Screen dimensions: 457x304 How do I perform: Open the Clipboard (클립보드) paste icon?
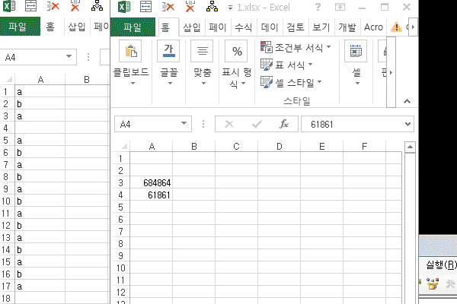pyautogui.click(x=130, y=51)
